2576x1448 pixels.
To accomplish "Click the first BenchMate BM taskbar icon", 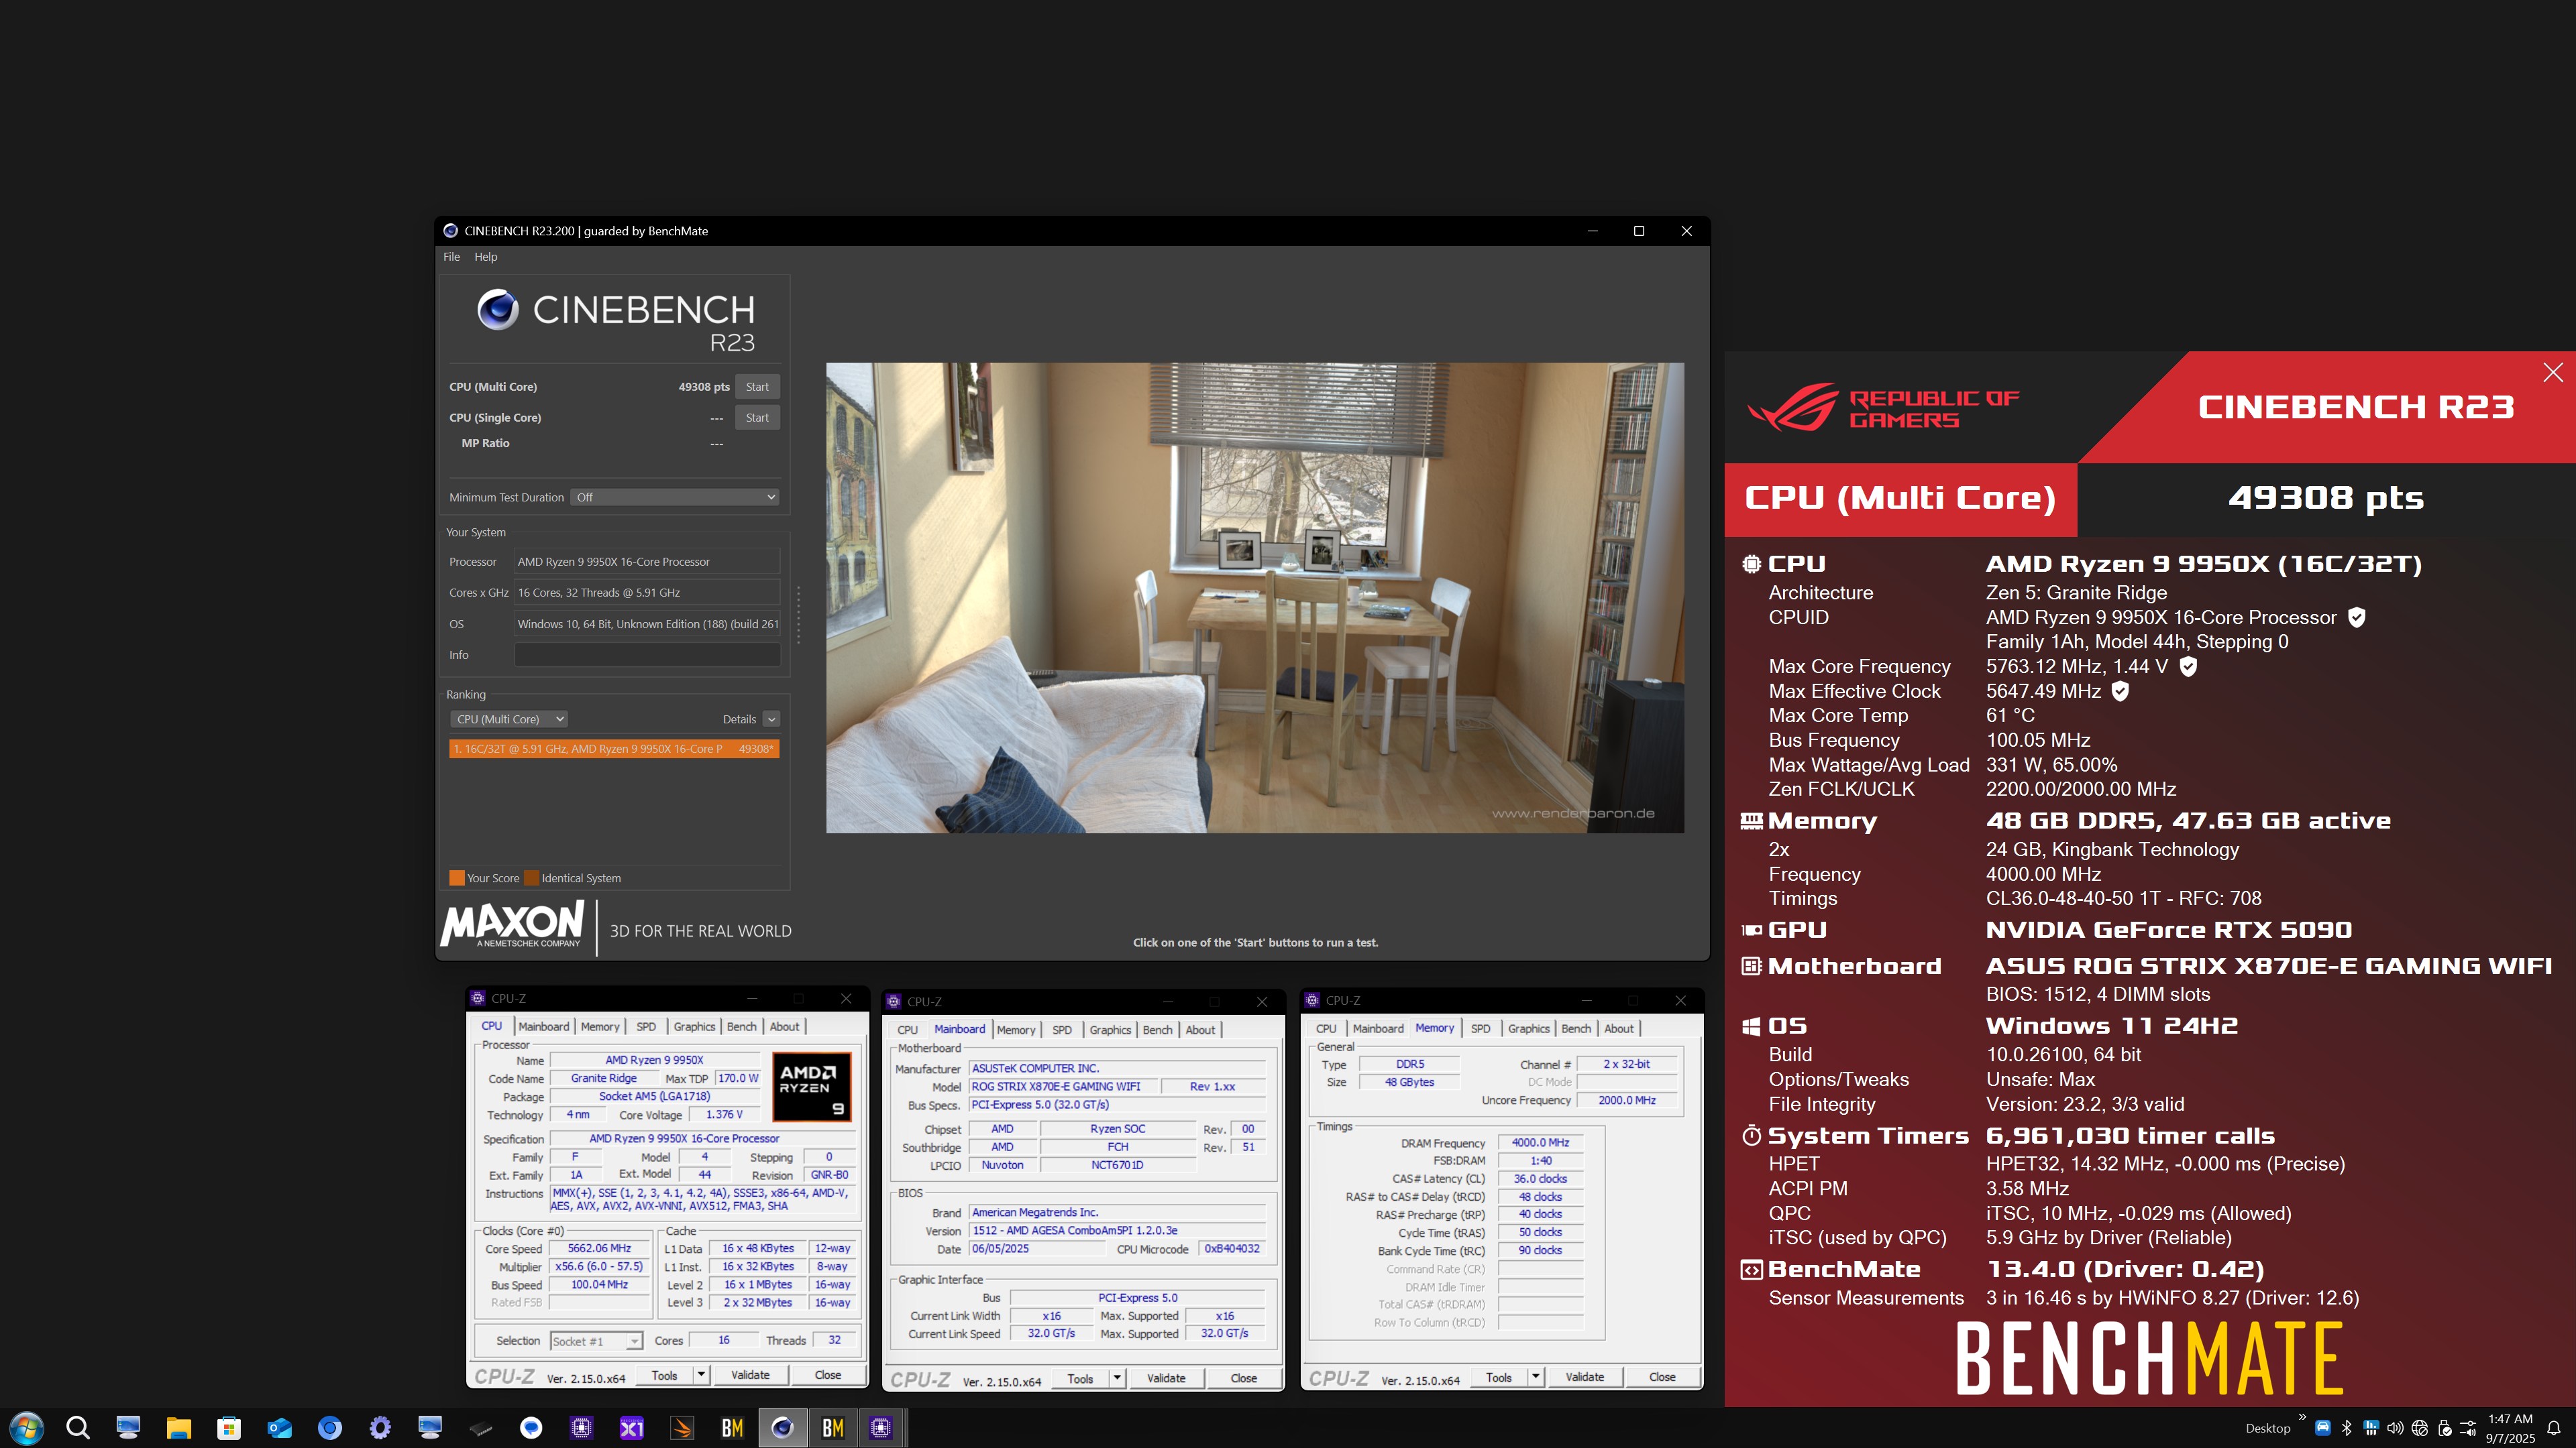I will 732,1428.
